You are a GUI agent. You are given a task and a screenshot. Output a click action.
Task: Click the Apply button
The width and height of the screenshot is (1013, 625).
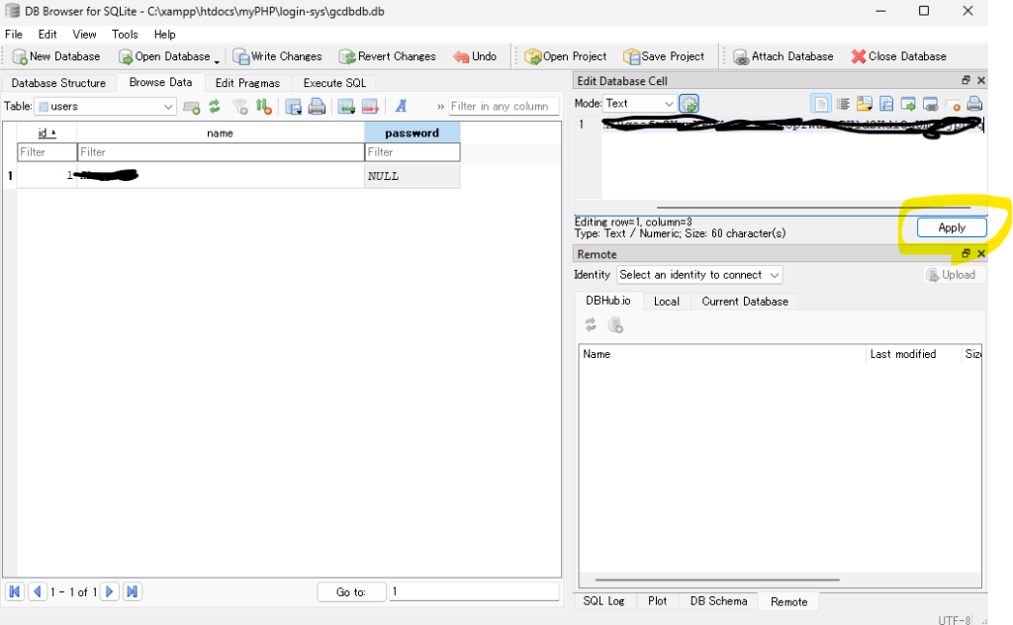[x=951, y=227]
